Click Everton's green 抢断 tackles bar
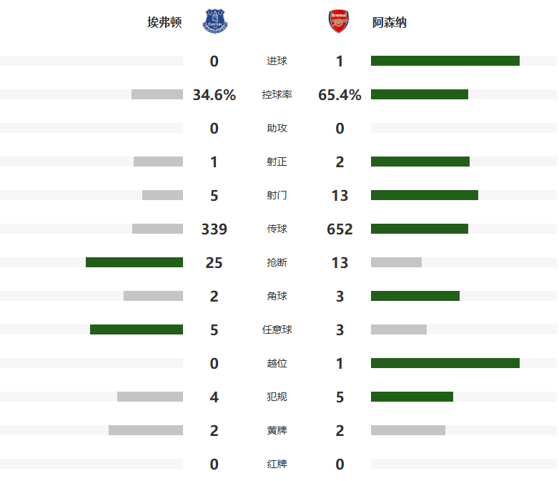559x481 pixels. (x=134, y=262)
